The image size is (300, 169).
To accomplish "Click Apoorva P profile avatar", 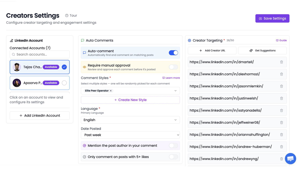I will (17, 83).
